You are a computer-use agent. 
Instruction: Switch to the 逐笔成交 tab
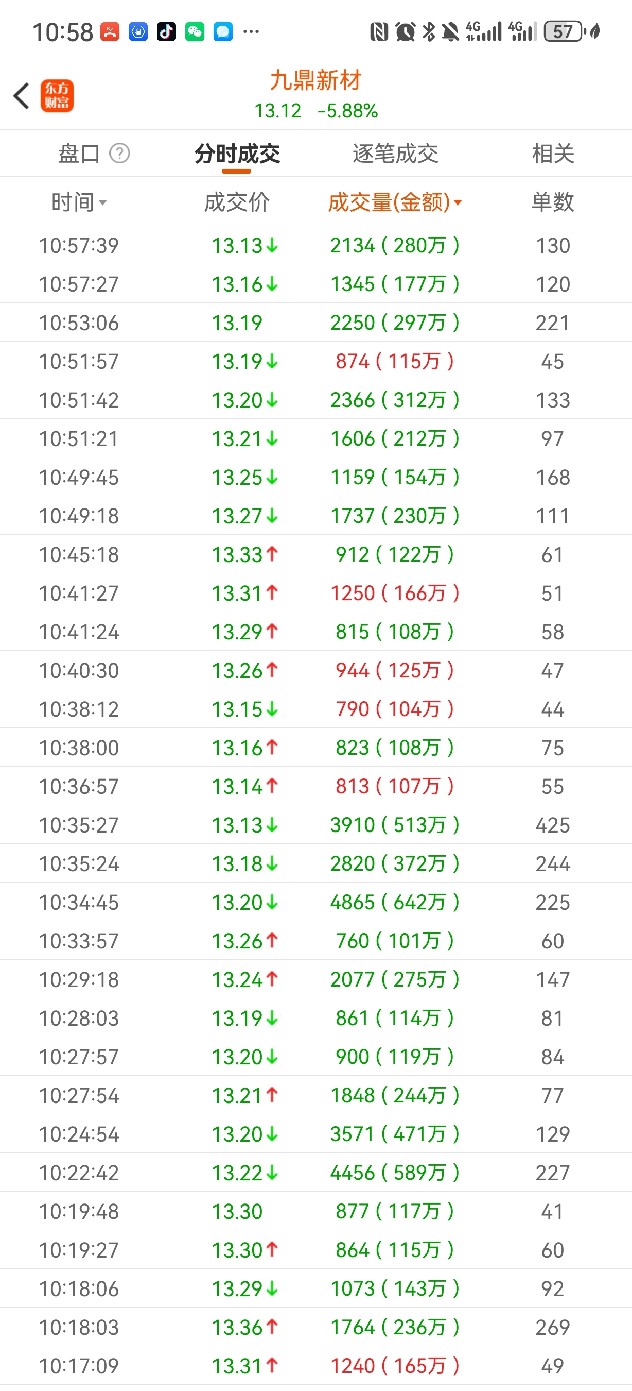coord(395,154)
